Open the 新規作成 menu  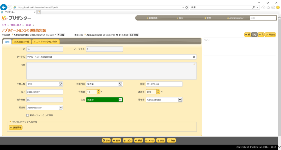152,18
